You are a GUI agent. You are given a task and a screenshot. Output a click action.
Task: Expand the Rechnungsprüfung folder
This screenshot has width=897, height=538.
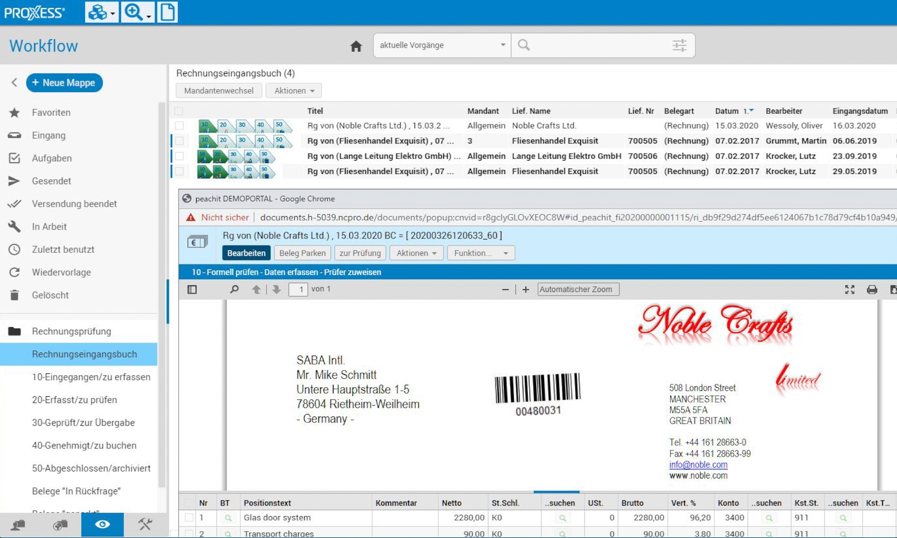point(71,331)
